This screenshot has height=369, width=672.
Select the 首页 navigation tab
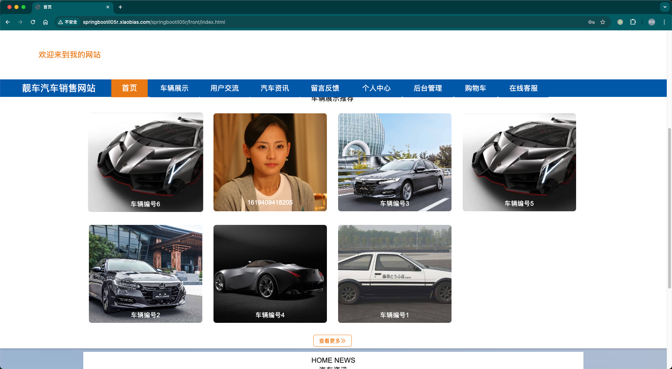pyautogui.click(x=129, y=88)
